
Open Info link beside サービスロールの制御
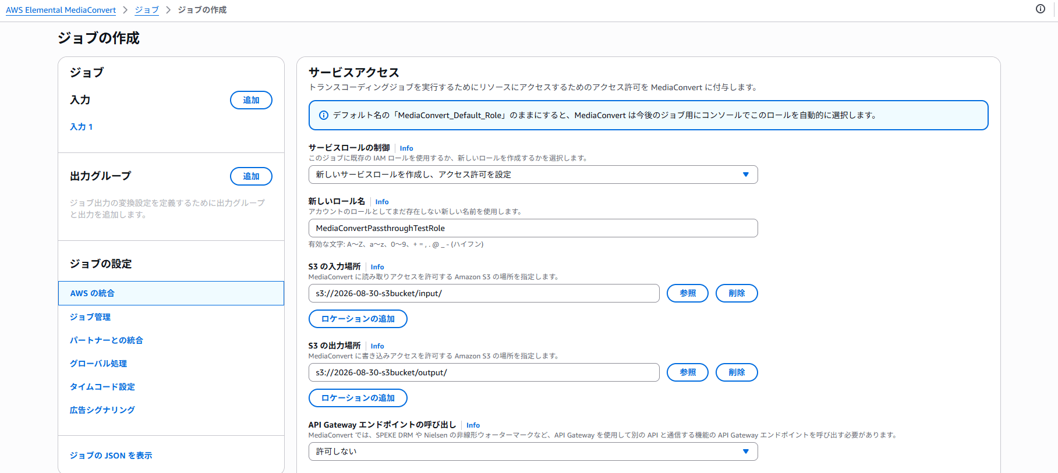click(x=406, y=148)
